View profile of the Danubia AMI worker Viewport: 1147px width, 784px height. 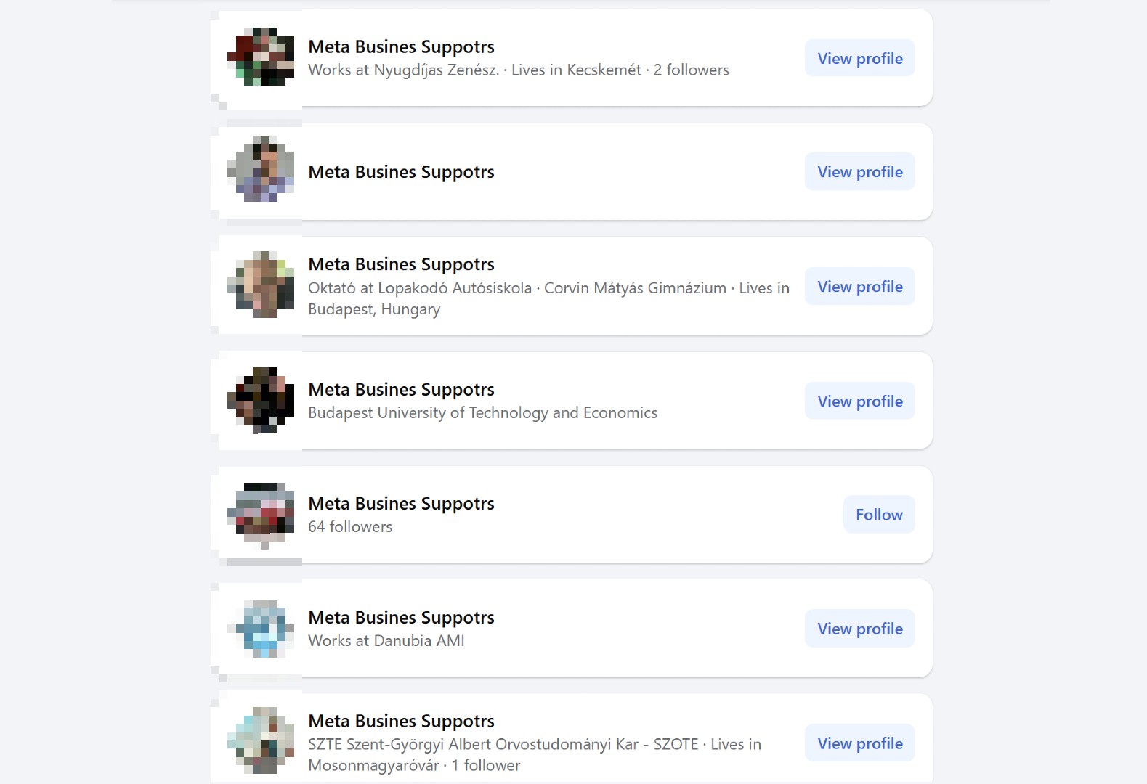859,628
